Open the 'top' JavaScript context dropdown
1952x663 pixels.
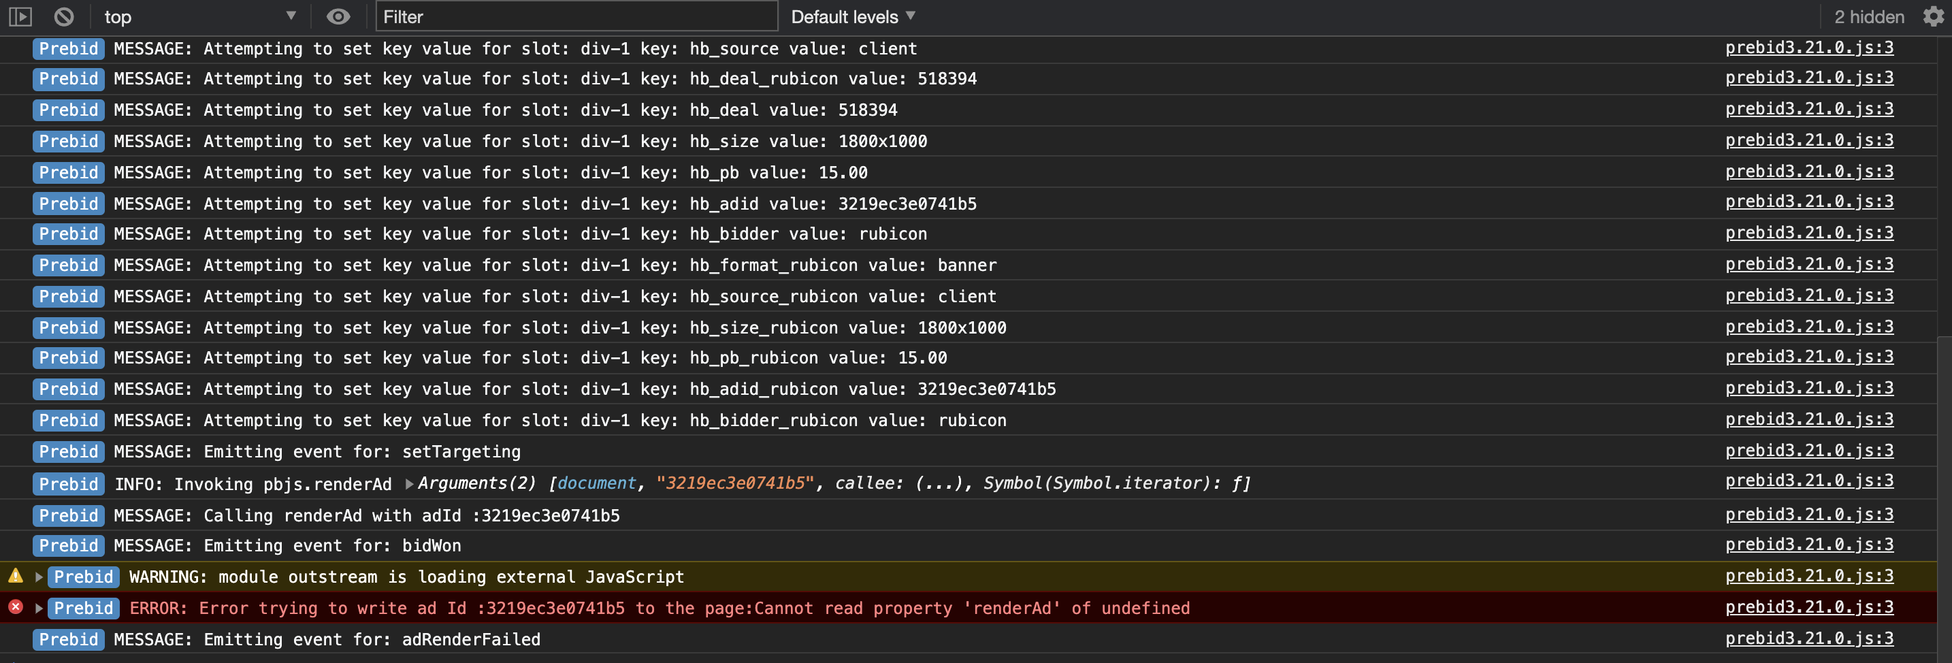(x=199, y=16)
